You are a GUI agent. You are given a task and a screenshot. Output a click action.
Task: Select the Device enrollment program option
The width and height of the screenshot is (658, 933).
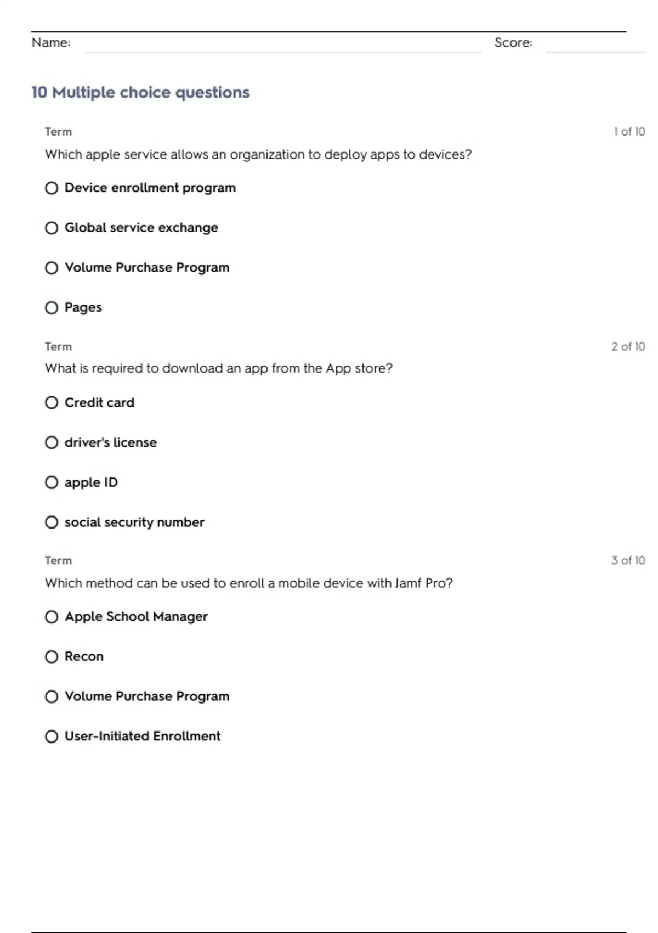(52, 188)
